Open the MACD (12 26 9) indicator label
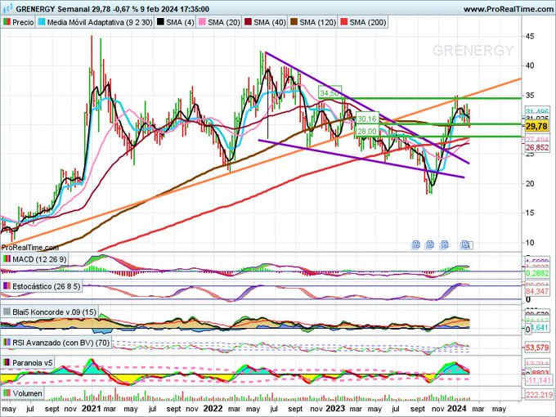This screenshot has width=556, height=417. click(x=34, y=259)
